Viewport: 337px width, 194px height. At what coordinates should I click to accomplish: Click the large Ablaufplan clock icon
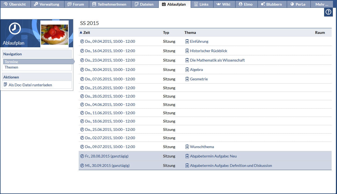click(15, 28)
